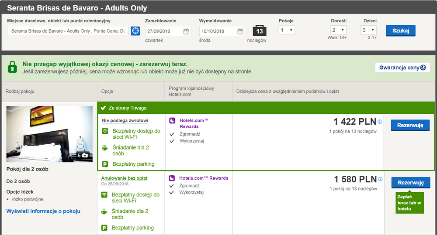Viewport: 437px width, 235px height.
Task: Click the purple Hotels.com Rewards icon in first offer
Action: (x=172, y=120)
